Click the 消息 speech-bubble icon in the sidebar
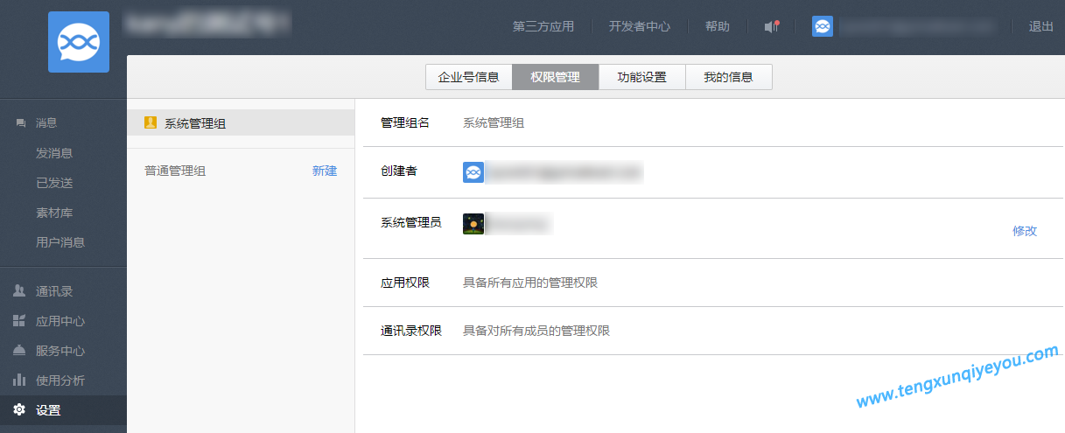 tap(20, 123)
